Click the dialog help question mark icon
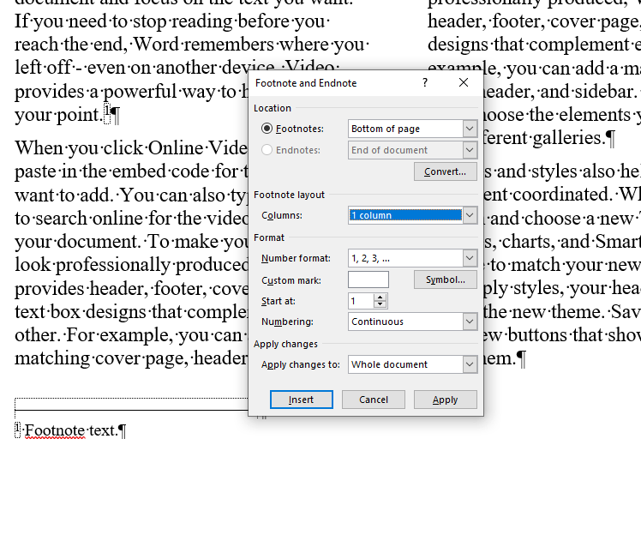The width and height of the screenshot is (641, 541). tap(425, 83)
